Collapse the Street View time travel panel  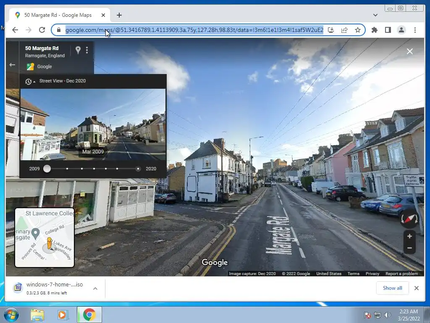(x=30, y=81)
